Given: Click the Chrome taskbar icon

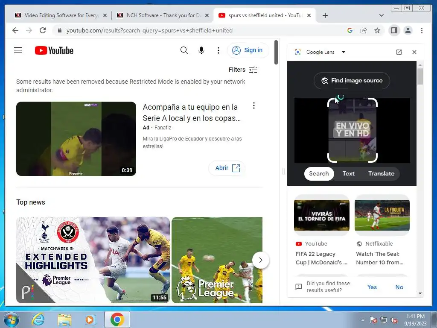Looking at the screenshot, I should [x=117, y=319].
